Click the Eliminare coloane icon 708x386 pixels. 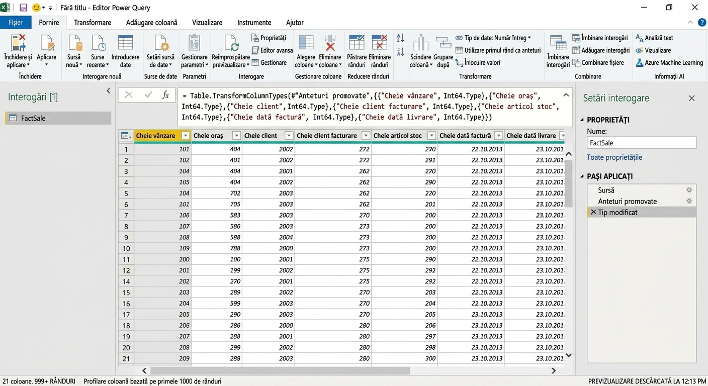click(x=330, y=43)
